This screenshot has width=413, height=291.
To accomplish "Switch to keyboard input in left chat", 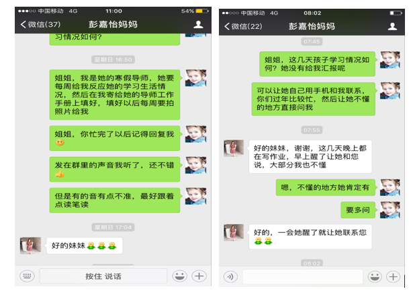I will pyautogui.click(x=27, y=276).
